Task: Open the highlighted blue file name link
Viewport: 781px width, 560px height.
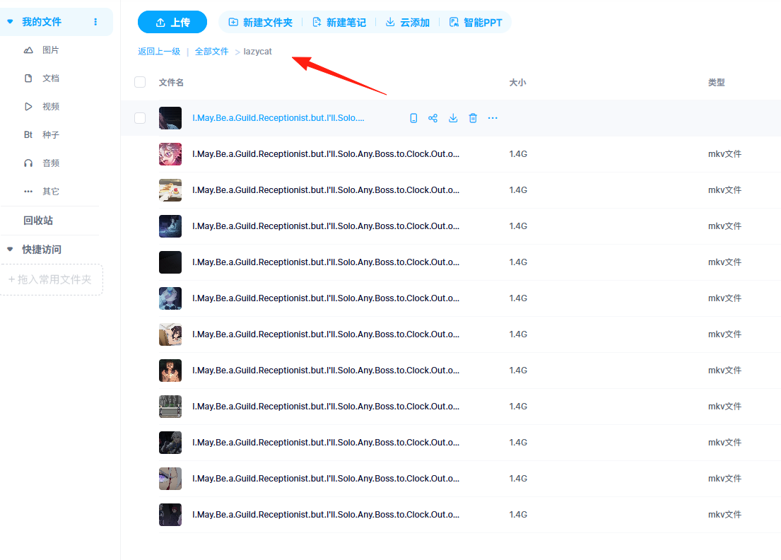Action: (278, 118)
